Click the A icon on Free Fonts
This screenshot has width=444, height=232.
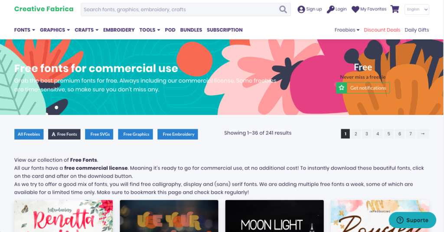click(53, 134)
